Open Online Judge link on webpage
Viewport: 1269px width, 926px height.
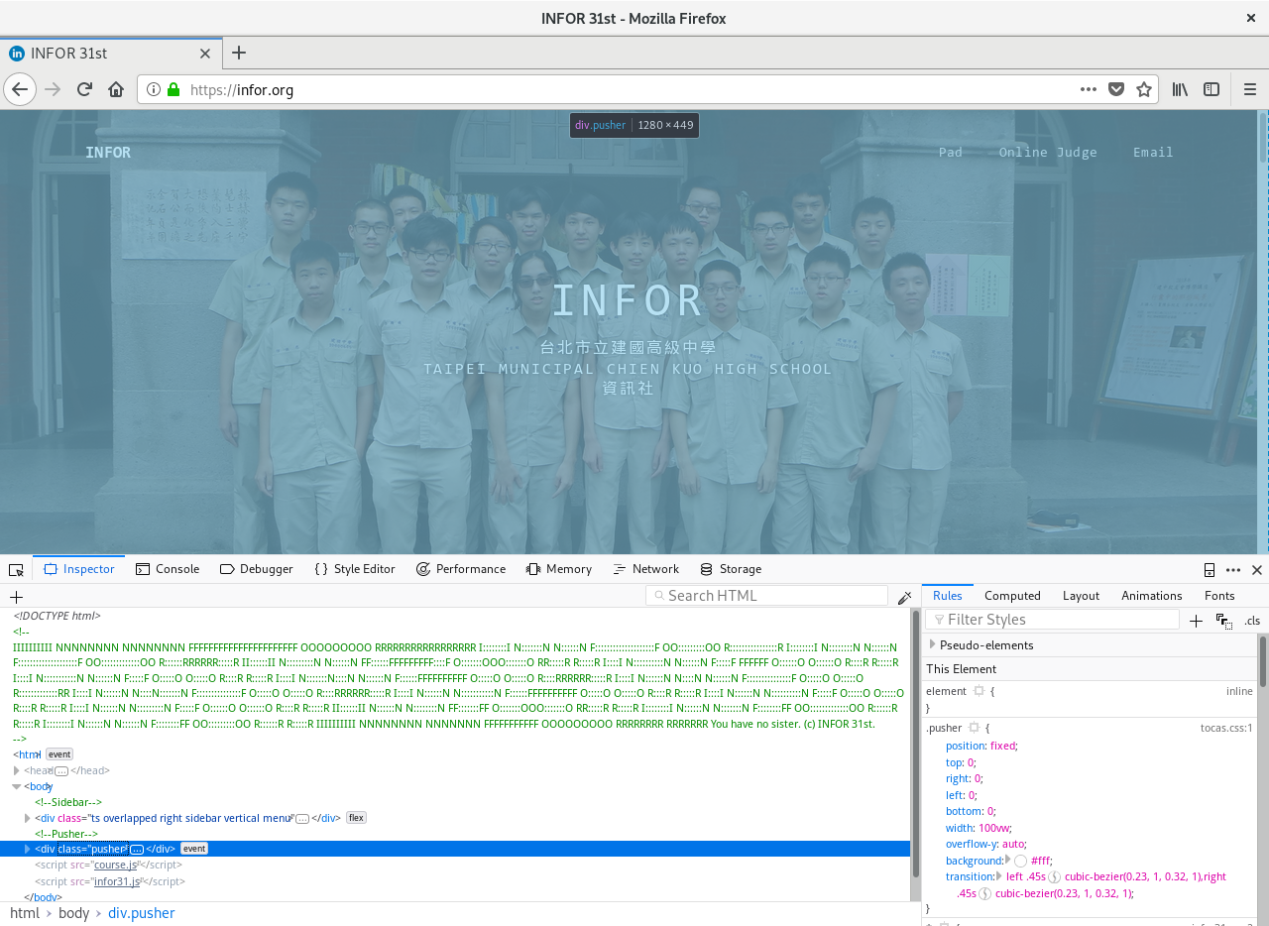click(1048, 152)
